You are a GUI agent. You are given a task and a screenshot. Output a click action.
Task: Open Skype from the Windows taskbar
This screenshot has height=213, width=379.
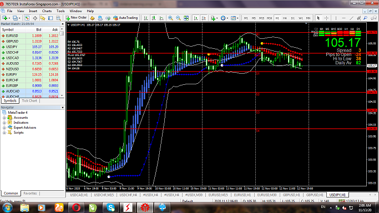pyautogui.click(x=110, y=207)
